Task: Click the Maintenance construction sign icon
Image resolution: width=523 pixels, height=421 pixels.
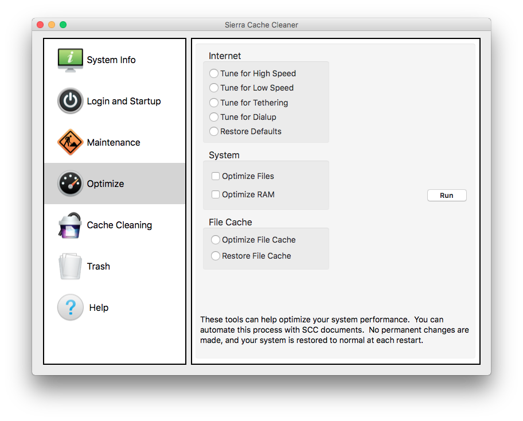Action: click(x=70, y=142)
